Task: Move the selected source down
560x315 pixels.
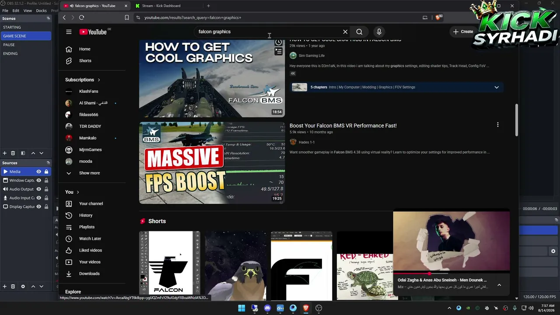Action: pos(42,287)
